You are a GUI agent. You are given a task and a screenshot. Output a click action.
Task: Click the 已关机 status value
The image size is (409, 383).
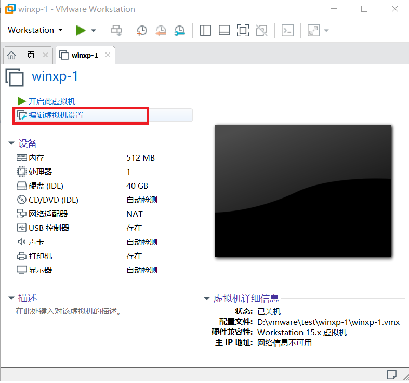point(269,311)
